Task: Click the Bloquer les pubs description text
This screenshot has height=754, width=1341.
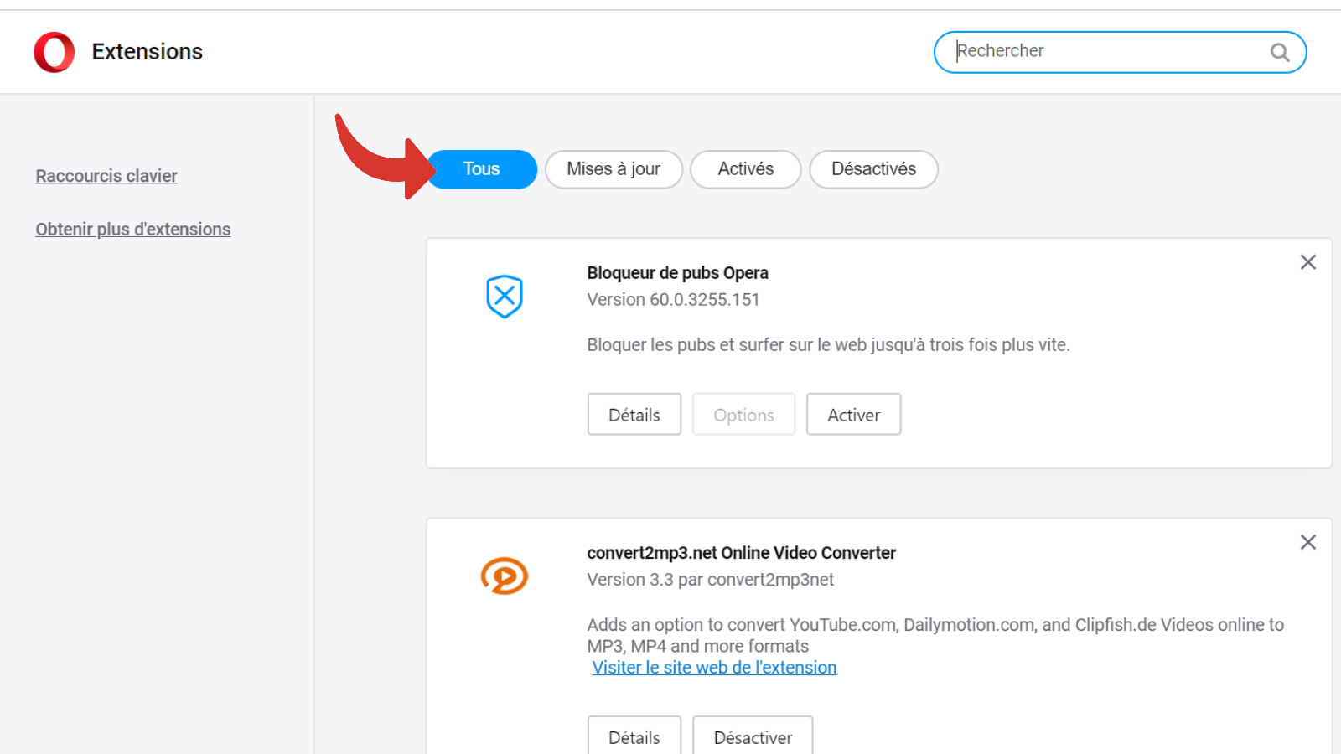Action: [x=828, y=345]
